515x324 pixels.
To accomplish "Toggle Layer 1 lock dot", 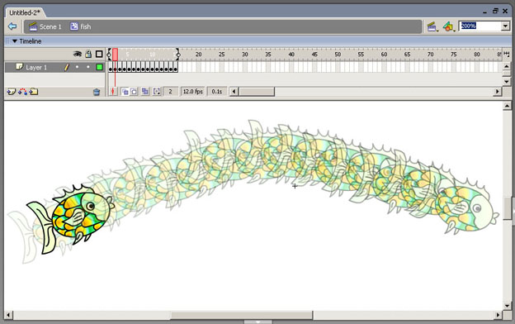I will 88,67.
